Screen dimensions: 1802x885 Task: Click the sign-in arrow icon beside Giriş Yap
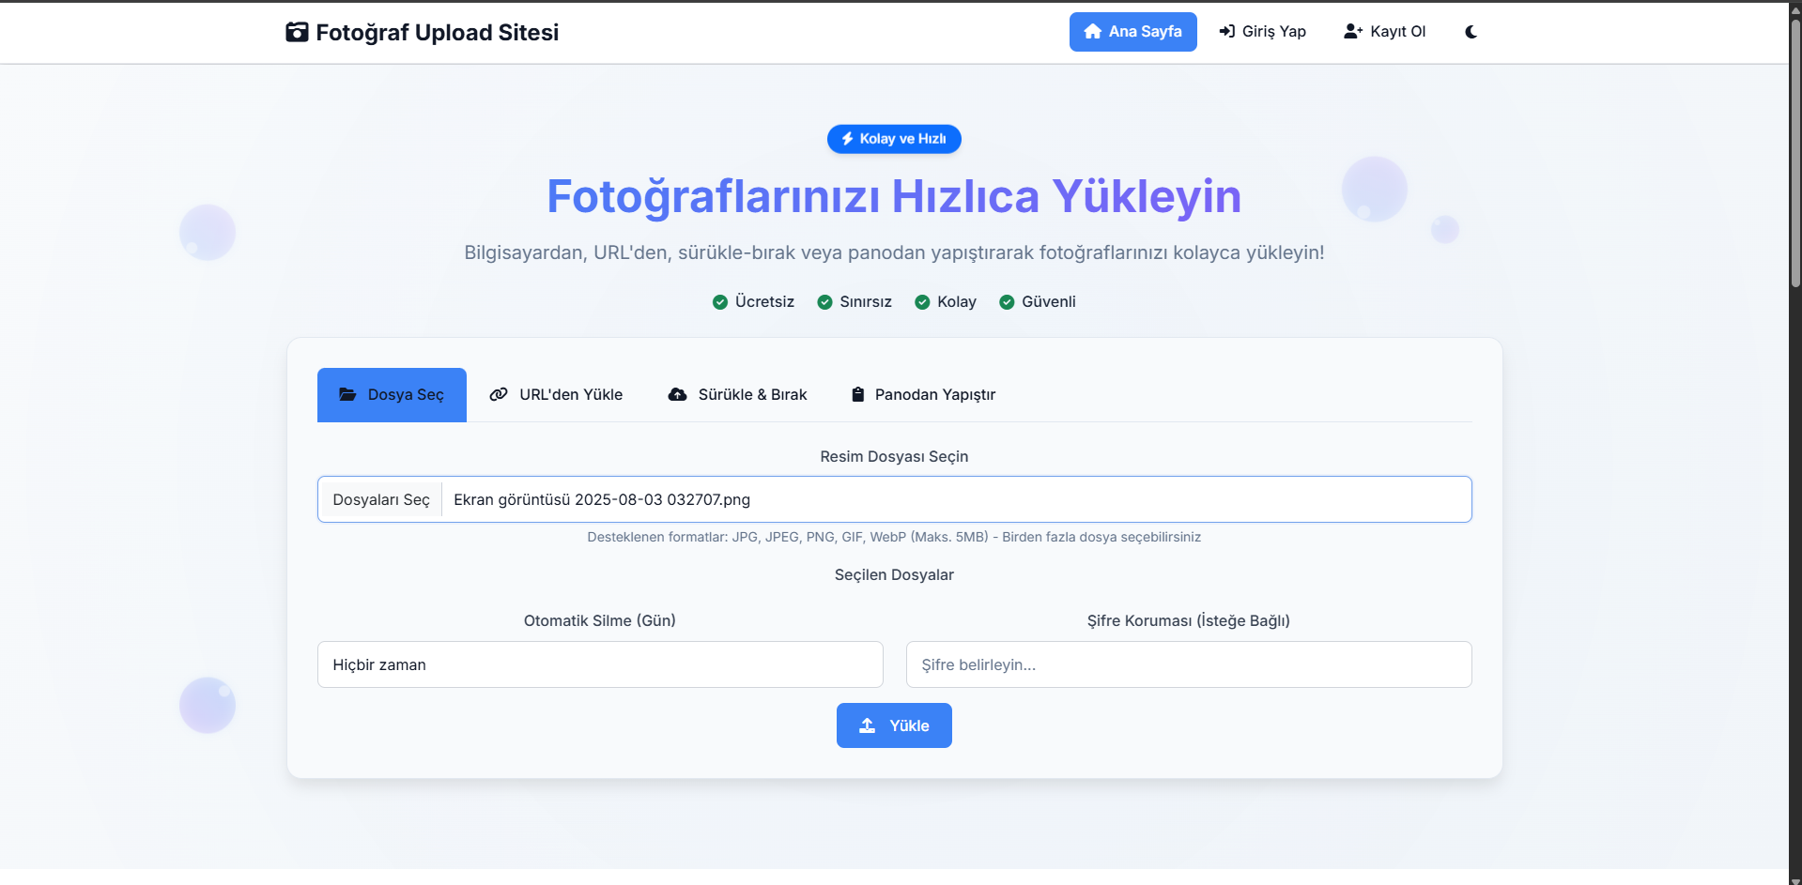tap(1226, 32)
